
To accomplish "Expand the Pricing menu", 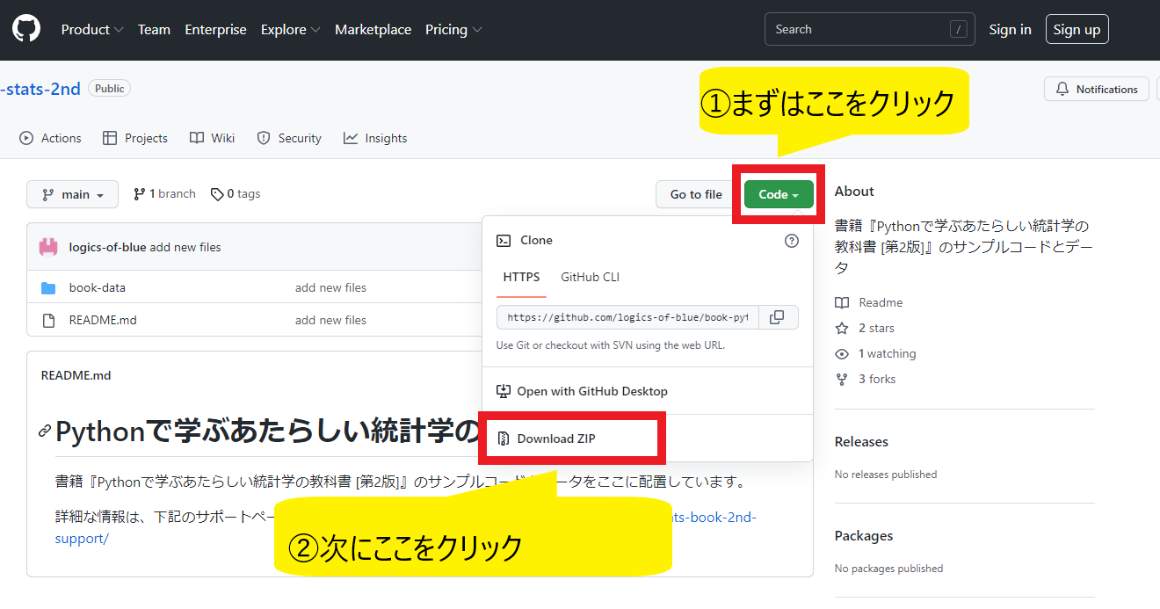I will [453, 29].
